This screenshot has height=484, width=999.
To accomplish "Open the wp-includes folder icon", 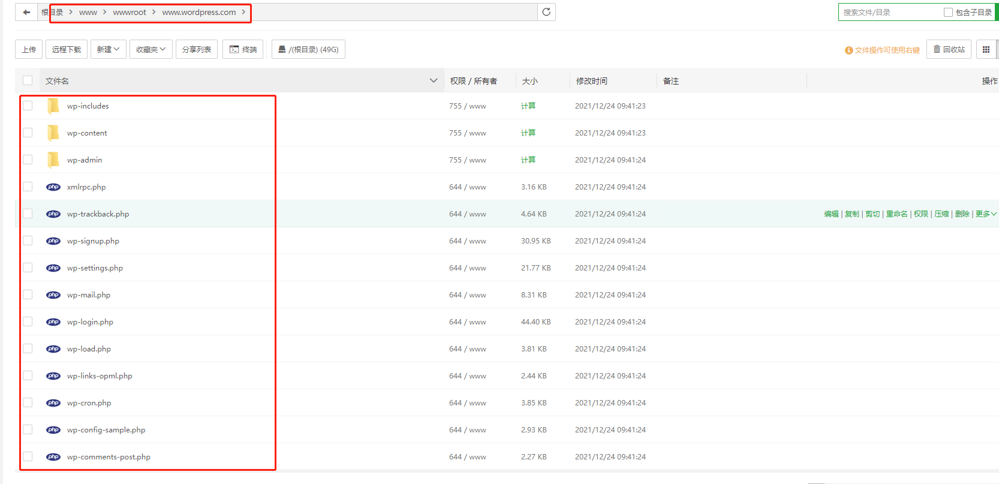I will (53, 106).
